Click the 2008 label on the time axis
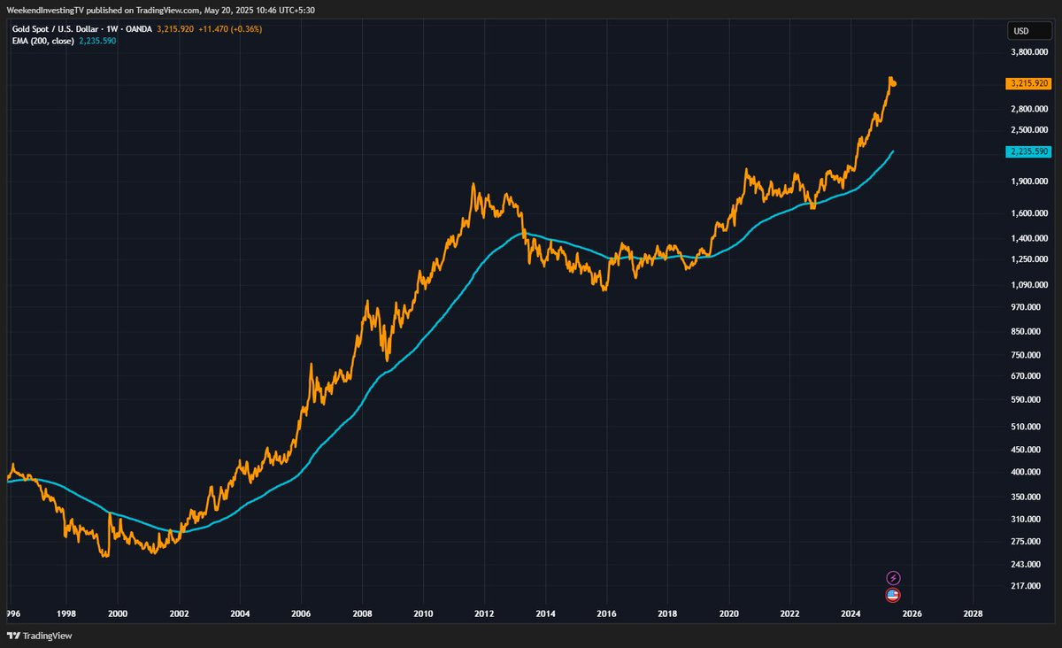This screenshot has height=648, width=1062. (362, 613)
